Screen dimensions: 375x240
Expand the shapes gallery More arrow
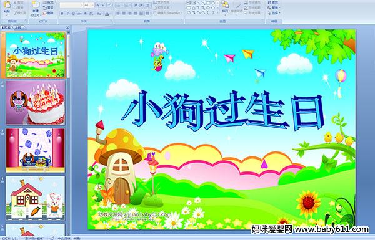(x=217, y=12)
